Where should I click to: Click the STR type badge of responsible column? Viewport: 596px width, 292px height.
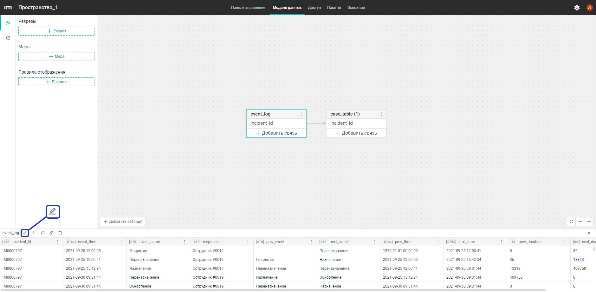(x=197, y=242)
